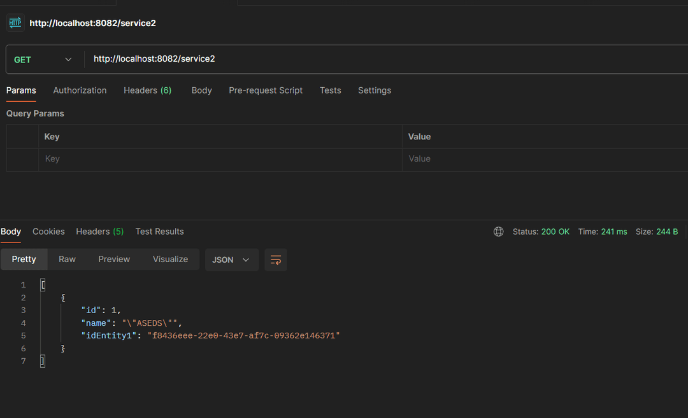The image size is (688, 418).
Task: Select the request Body tab
Action: (201, 90)
